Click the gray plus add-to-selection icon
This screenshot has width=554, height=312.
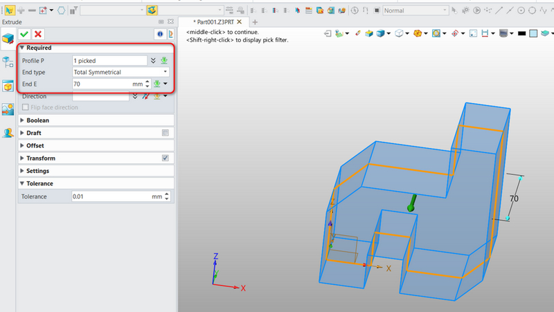pos(21,10)
